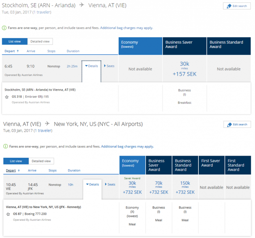
Task: Click the airplane icon between Vienna and New York
Action: coord(47,123)
